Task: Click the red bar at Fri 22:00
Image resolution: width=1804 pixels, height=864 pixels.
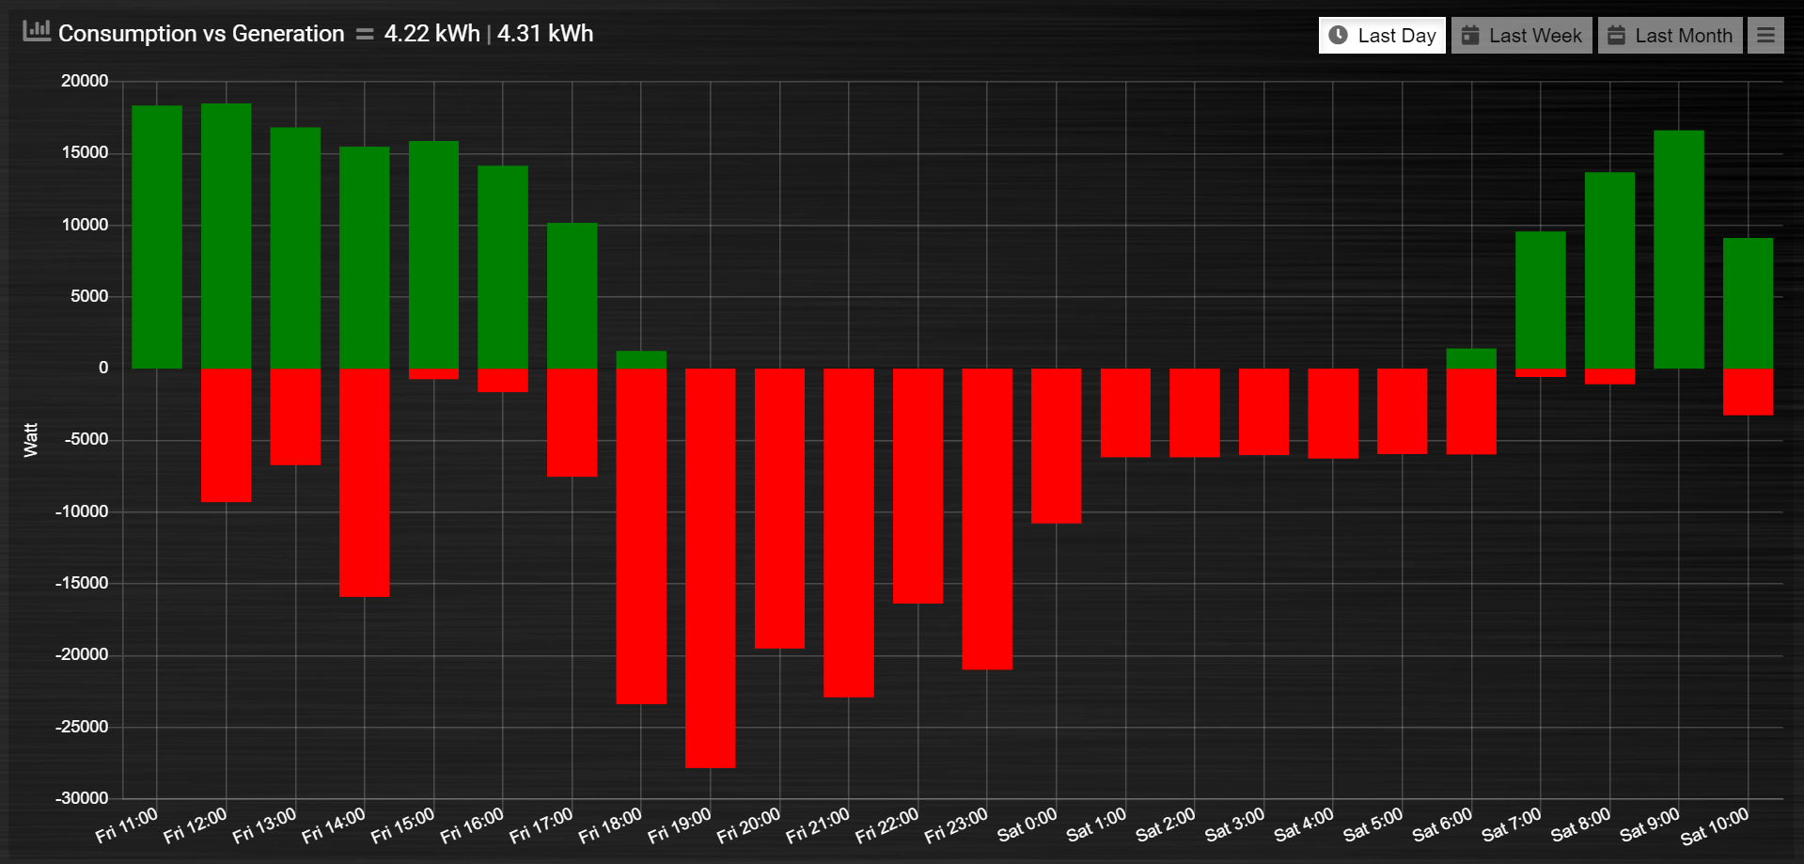Action: (x=918, y=486)
